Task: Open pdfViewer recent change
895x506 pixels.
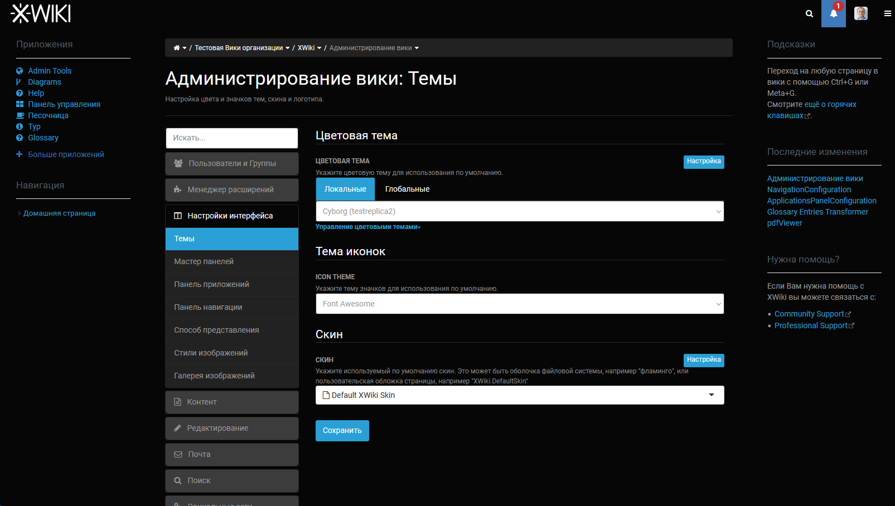Action: pyautogui.click(x=785, y=223)
